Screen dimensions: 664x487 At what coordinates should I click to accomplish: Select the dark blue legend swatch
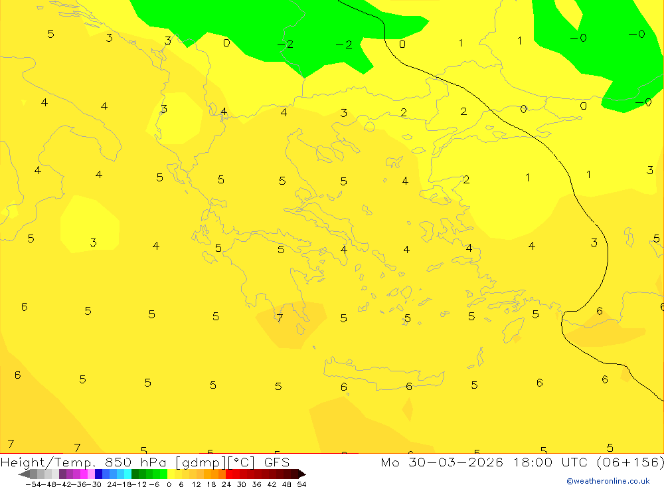(99, 474)
